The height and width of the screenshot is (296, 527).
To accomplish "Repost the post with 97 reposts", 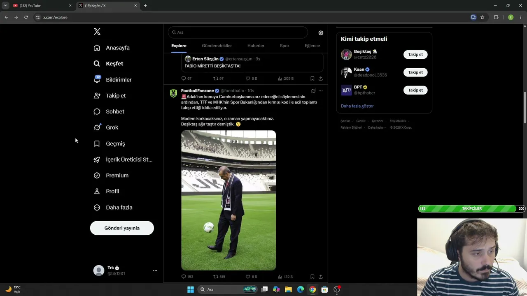I will 218,79.
